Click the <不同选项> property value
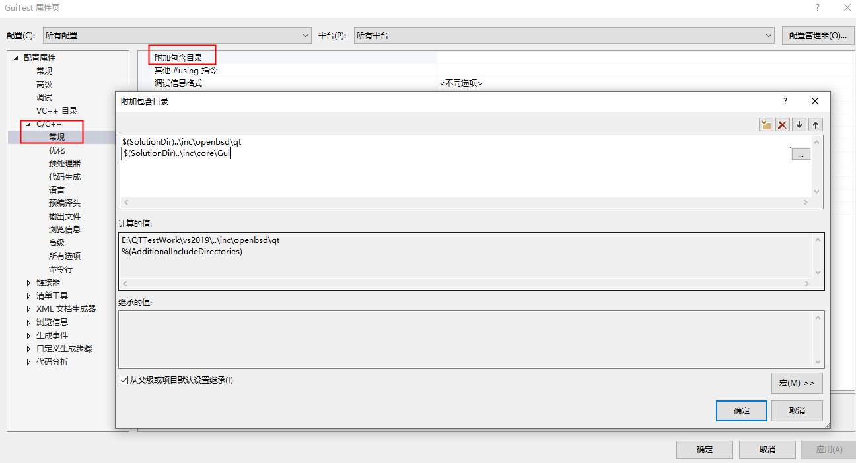The height and width of the screenshot is (463, 856). coord(461,83)
